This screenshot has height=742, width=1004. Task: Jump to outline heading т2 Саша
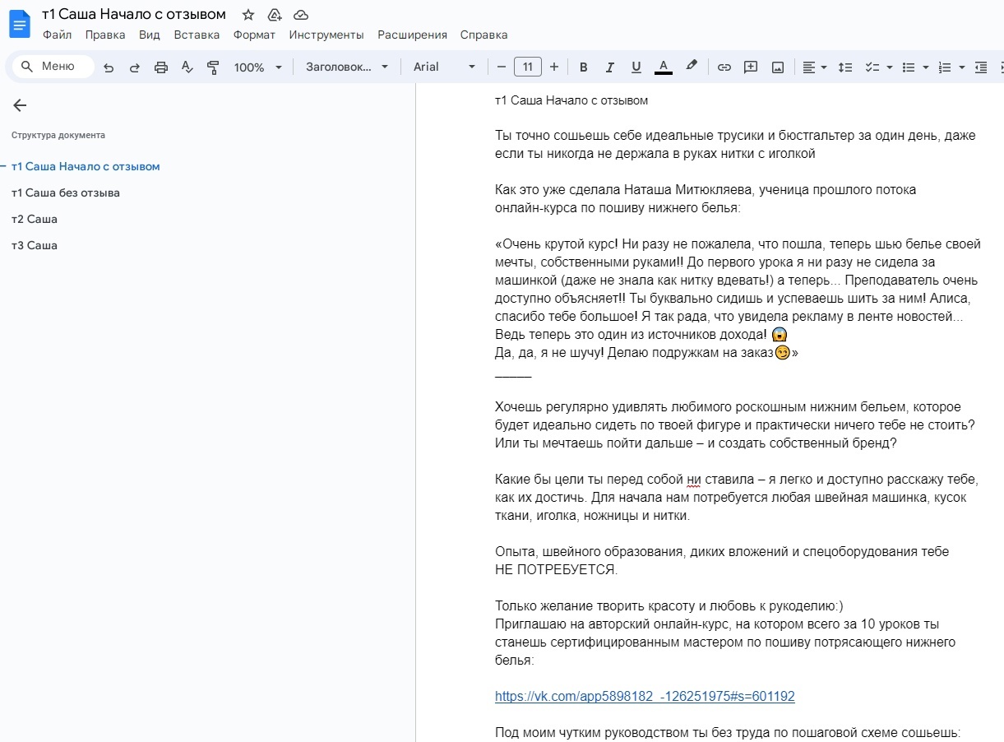(35, 219)
